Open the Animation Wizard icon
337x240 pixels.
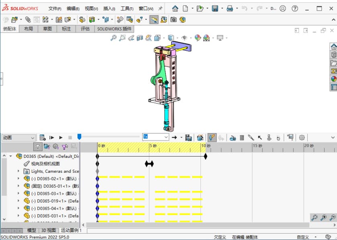pyautogui.click(x=200, y=137)
